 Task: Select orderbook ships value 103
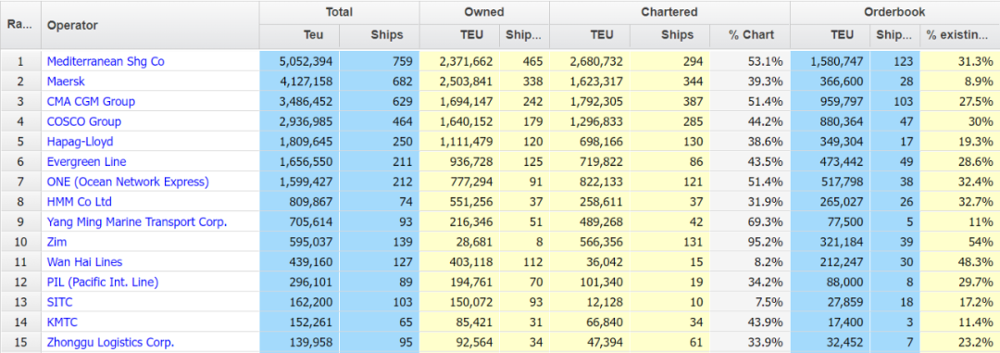click(x=905, y=102)
